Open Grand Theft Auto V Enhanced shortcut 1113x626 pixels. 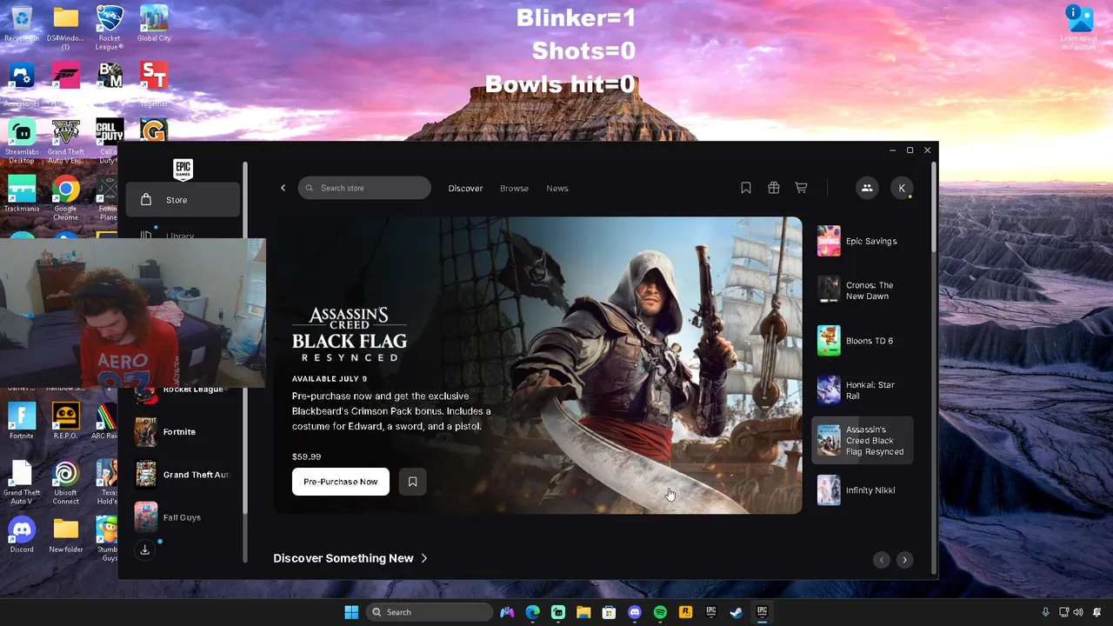[x=65, y=141]
